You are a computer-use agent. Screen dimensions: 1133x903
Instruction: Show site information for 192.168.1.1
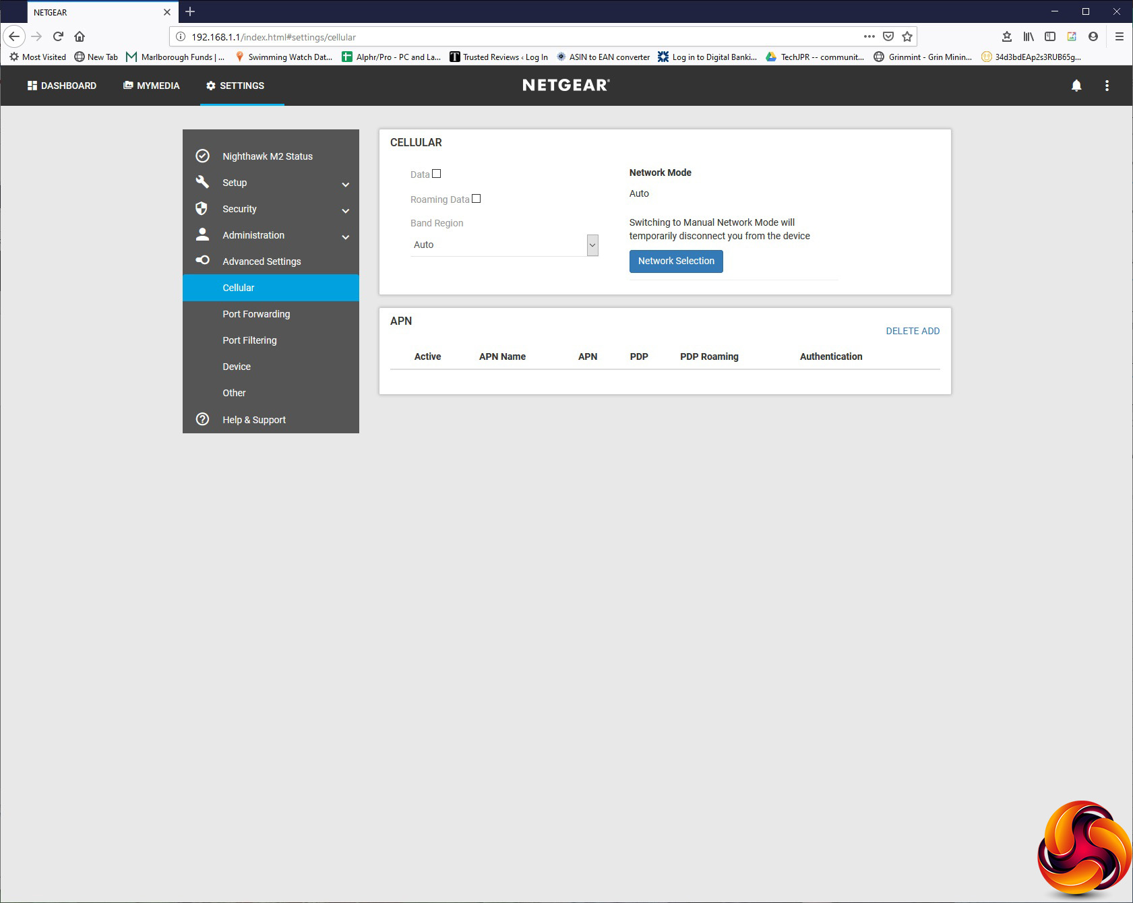pos(181,37)
